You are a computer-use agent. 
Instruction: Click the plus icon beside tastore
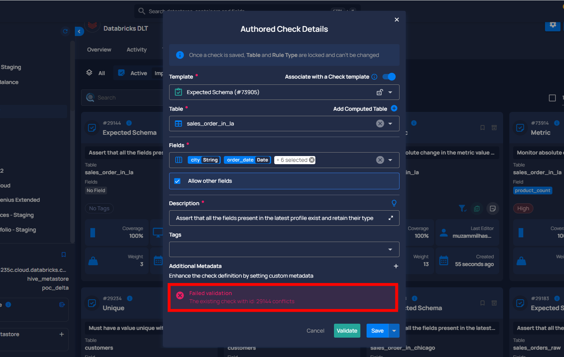click(62, 334)
